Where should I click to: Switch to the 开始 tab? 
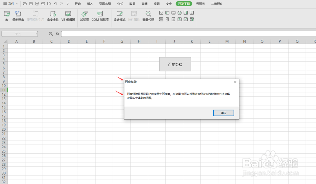78,3
